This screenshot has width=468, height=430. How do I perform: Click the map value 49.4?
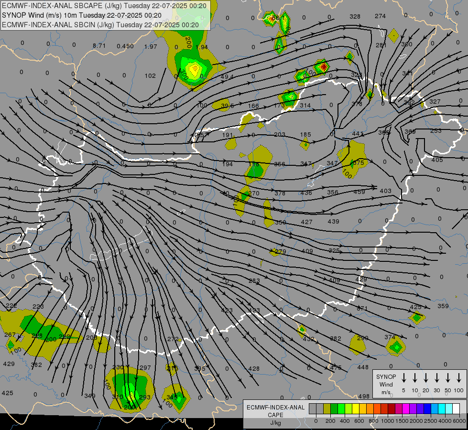227,77
